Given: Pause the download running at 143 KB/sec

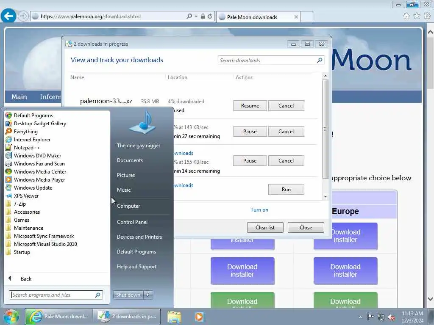Looking at the screenshot, I should [x=250, y=132].
